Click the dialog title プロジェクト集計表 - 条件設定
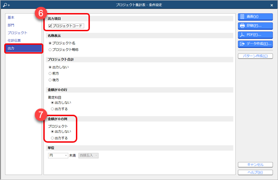Screen dimensions: 278x180 pos(139,5)
